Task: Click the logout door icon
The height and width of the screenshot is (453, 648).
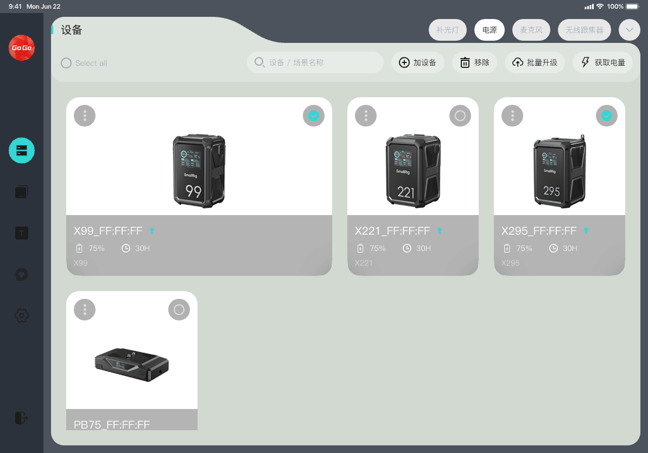Action: click(22, 418)
